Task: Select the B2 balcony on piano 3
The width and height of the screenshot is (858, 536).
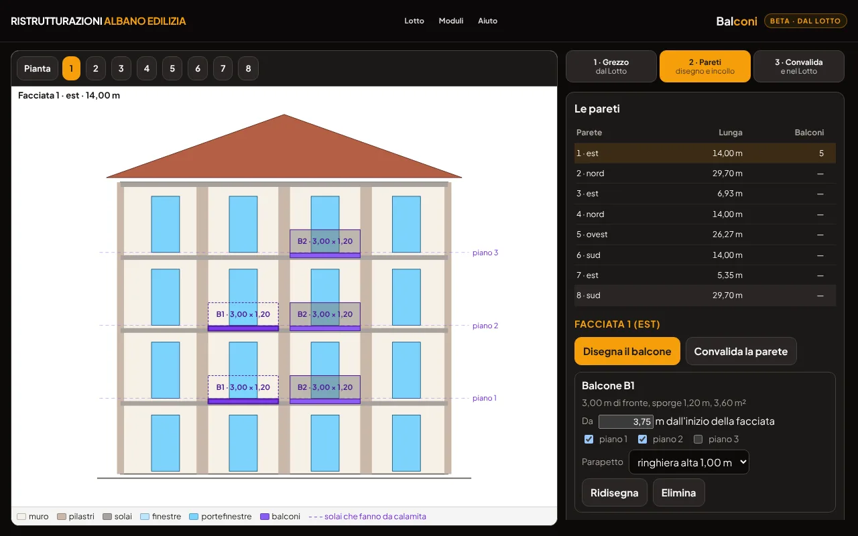Action: pos(325,243)
